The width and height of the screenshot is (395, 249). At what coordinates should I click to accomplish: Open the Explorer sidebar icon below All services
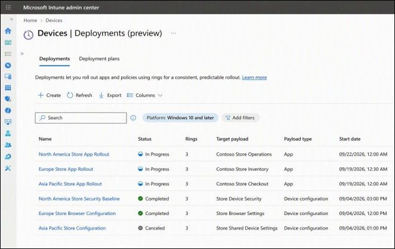pos(8,66)
